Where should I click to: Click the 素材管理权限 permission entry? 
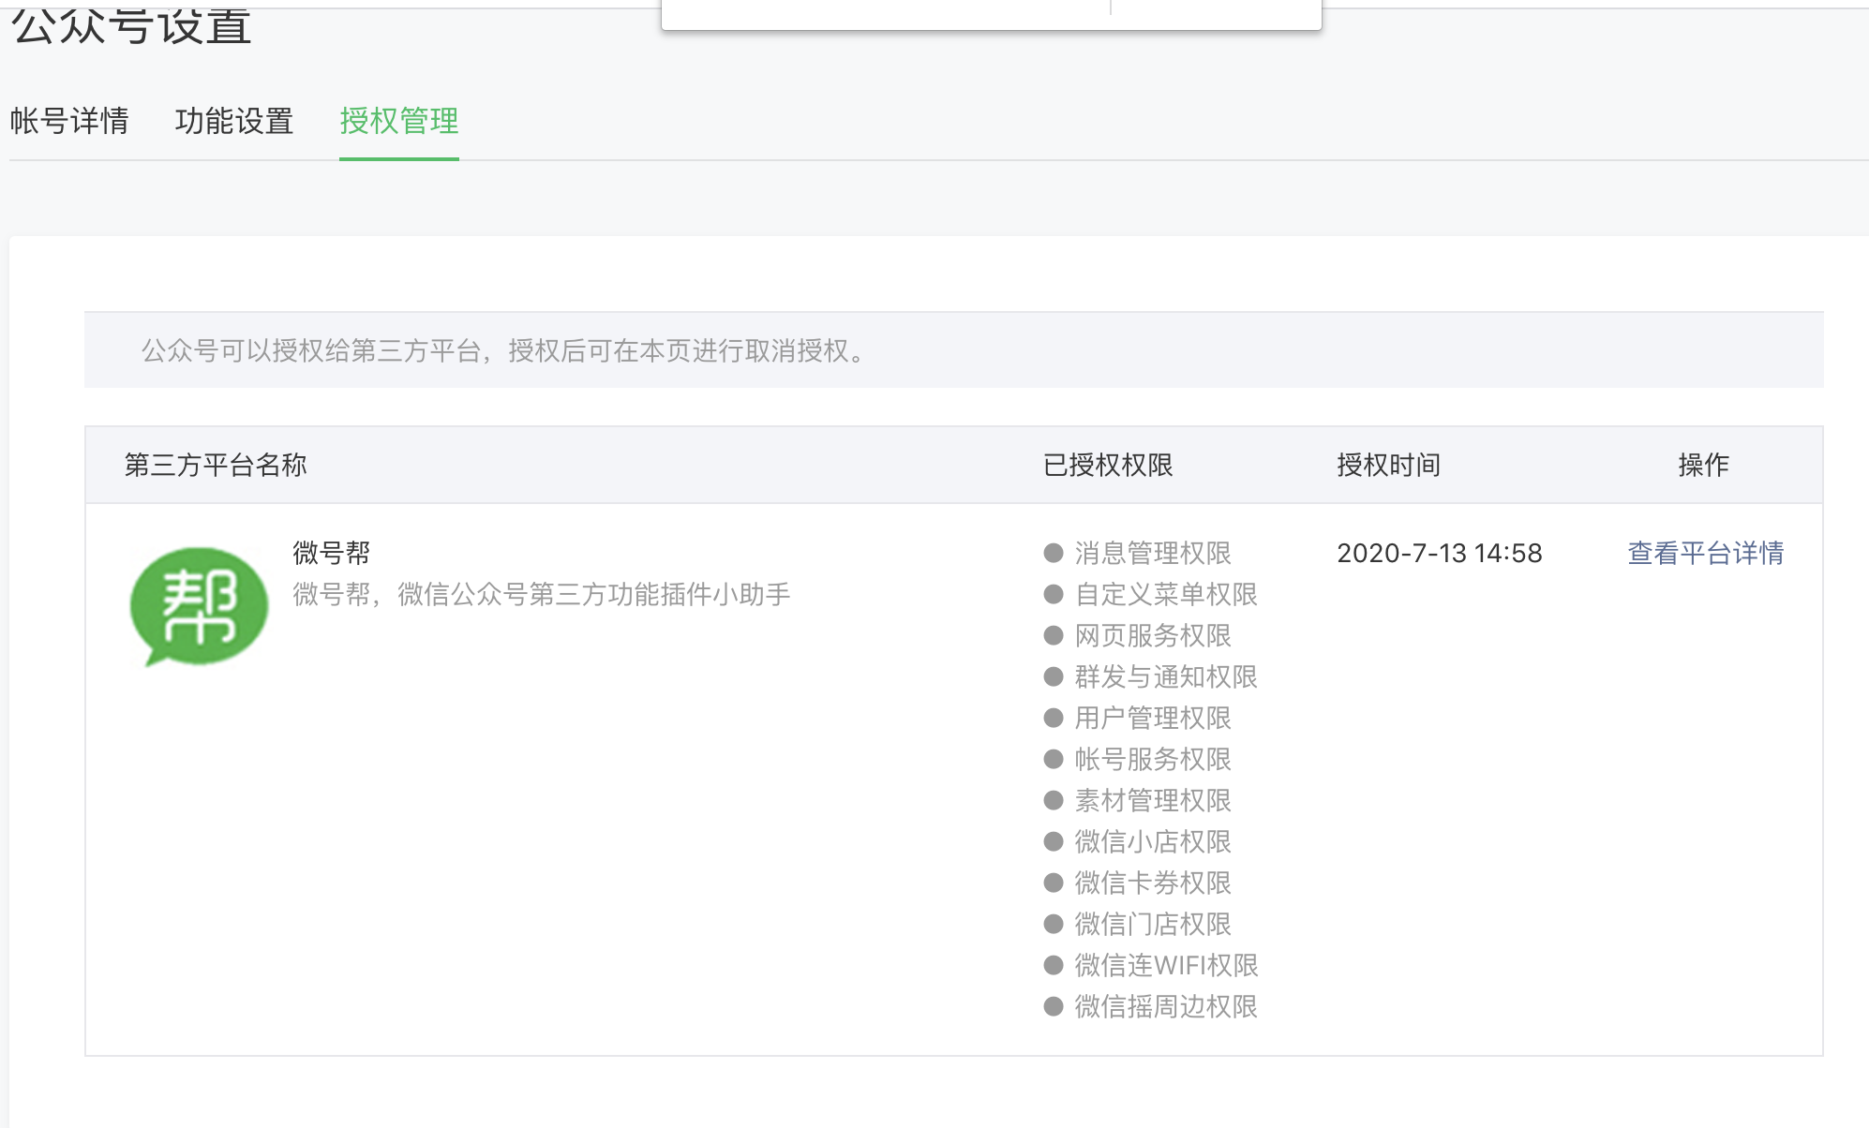coord(1152,800)
